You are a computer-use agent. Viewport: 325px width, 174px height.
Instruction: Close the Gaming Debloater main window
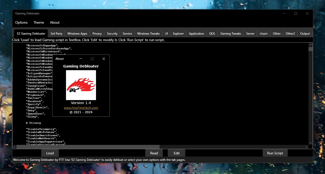307,13
